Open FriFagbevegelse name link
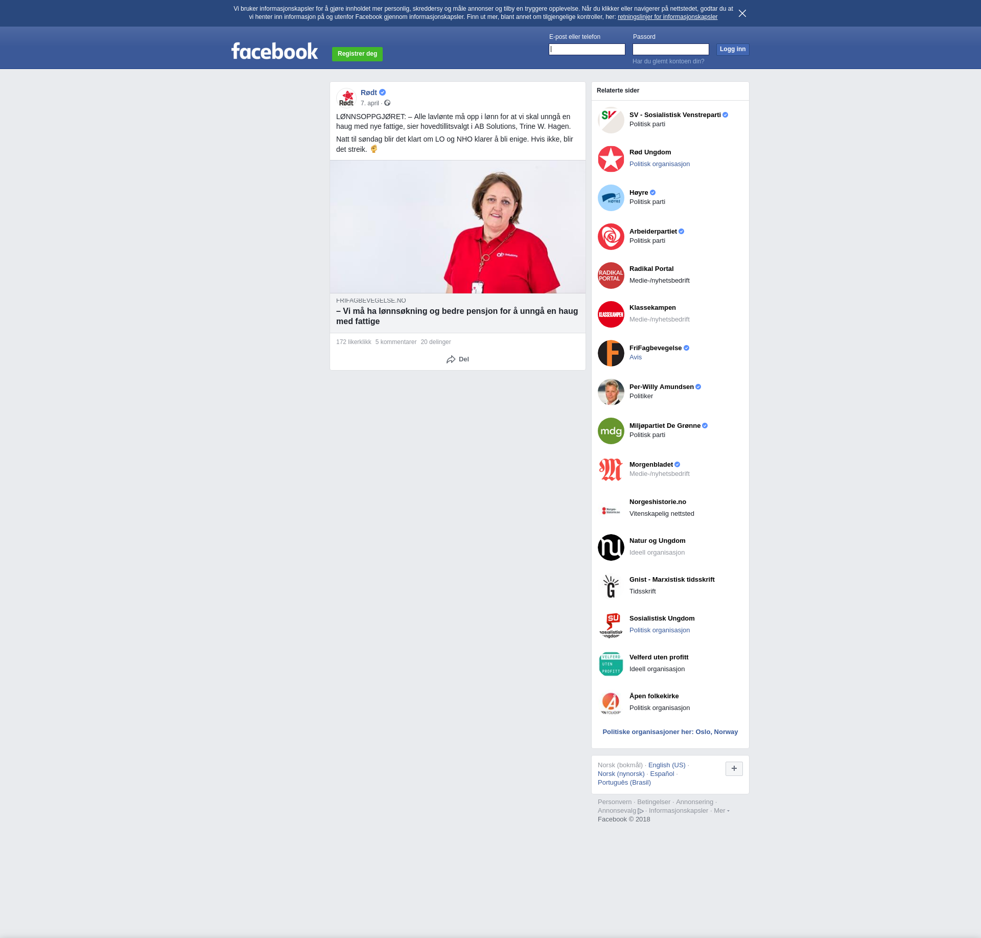981x938 pixels. click(656, 348)
